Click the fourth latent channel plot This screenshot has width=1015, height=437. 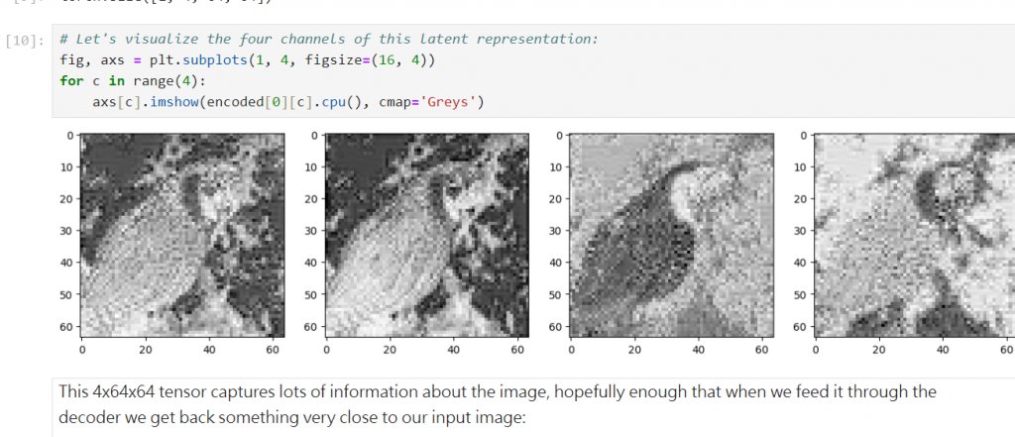point(915,235)
